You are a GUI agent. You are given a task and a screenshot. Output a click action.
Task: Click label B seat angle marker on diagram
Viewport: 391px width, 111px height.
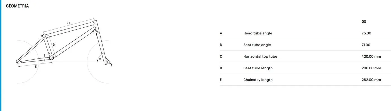(x=45, y=55)
